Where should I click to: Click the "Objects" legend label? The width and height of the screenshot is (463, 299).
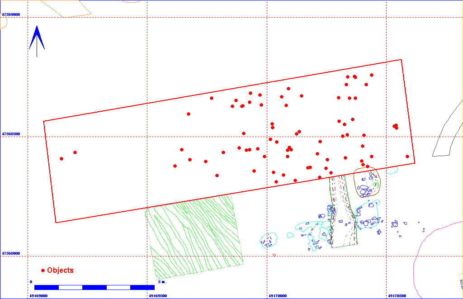pyautogui.click(x=60, y=270)
